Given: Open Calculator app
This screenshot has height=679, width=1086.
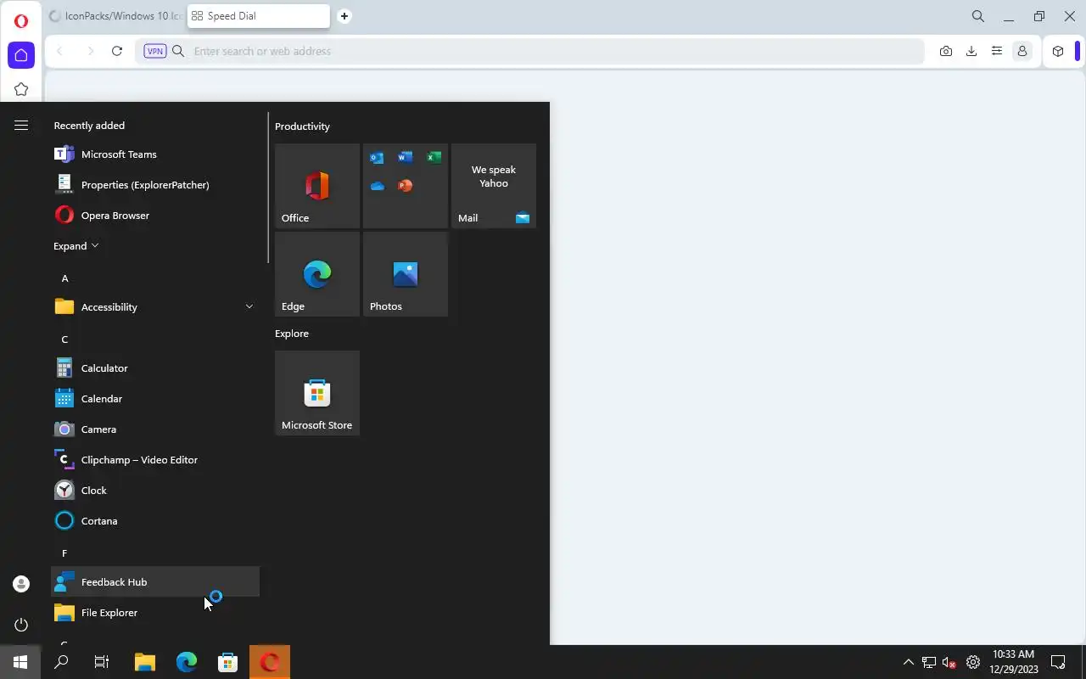Looking at the screenshot, I should 155,368.
